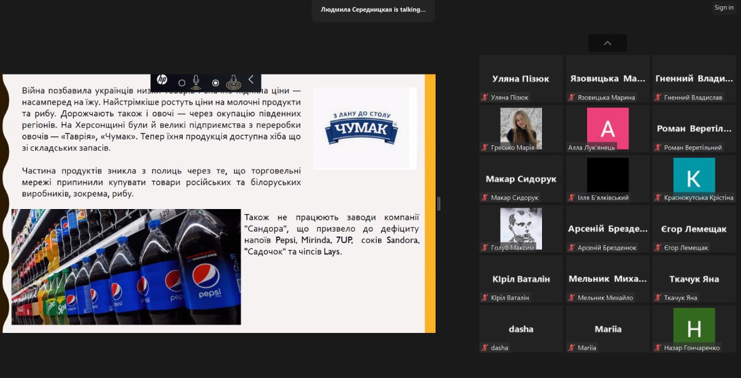Click the HP logo in the audio toolbar
Screen dimensions: 741x378
click(x=162, y=80)
